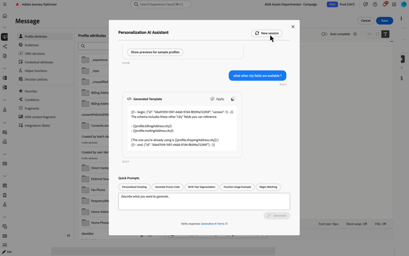Focus the describe-what-to-generate text box
This screenshot has width=409, height=256.
click(x=204, y=202)
